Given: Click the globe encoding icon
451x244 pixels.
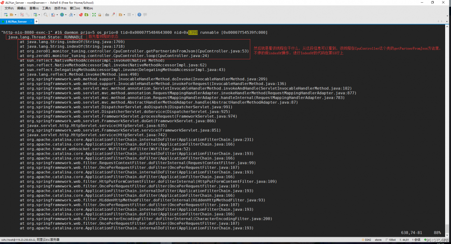Looking at the screenshot, I should pyautogui.click(x=62, y=15).
